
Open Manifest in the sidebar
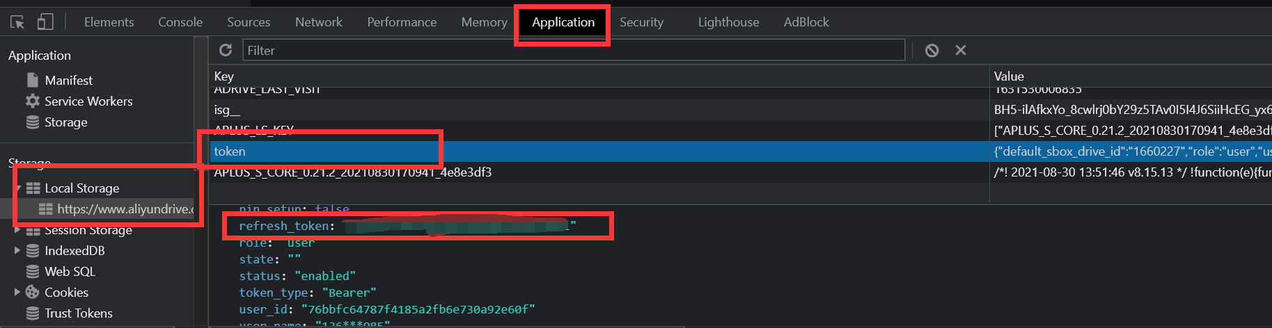click(x=69, y=81)
